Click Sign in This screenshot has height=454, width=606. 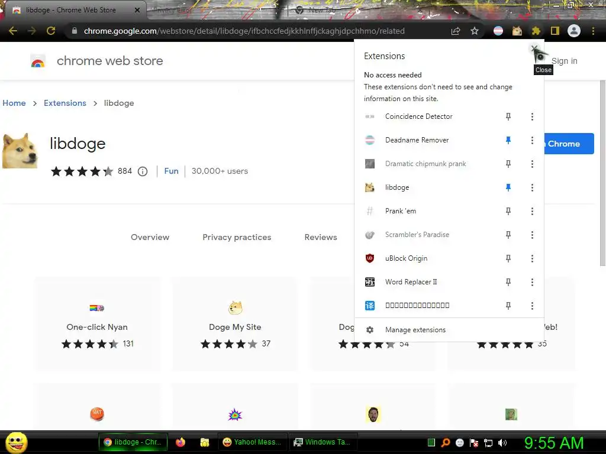click(564, 61)
